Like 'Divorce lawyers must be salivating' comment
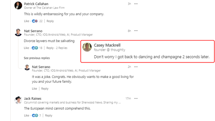 (x=26, y=48)
